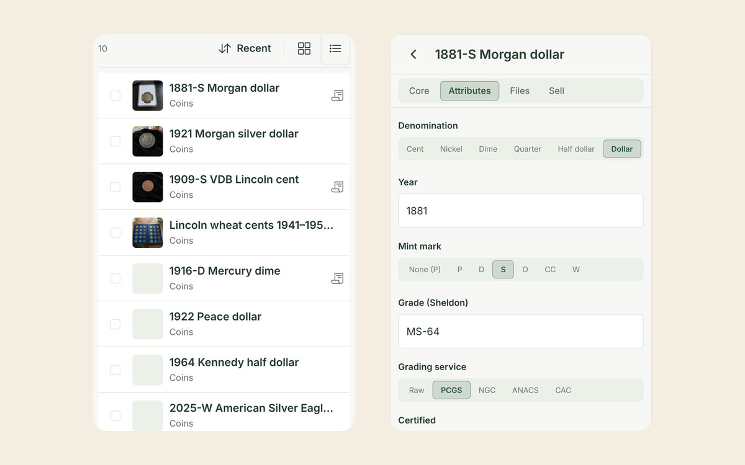
Task: Choose mint mark W
Action: [576, 270]
